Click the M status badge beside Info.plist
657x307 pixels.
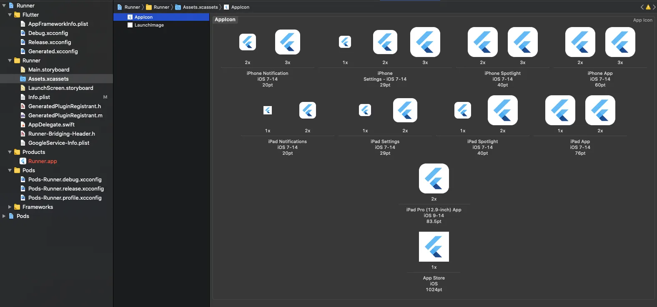(x=105, y=97)
